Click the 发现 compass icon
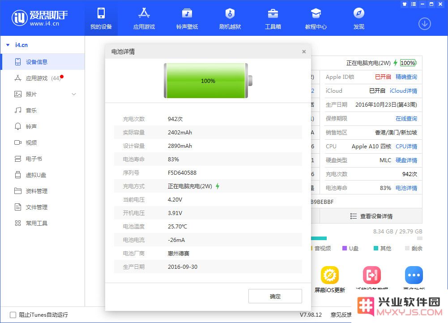Viewport: 448px width, 323px height. pos(358,13)
